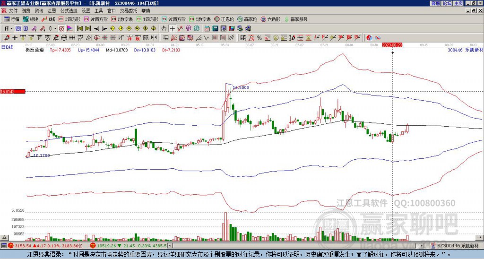Open 赢家服务 with the dollar icon
Viewport: 484px width, 259px height.
point(296,19)
